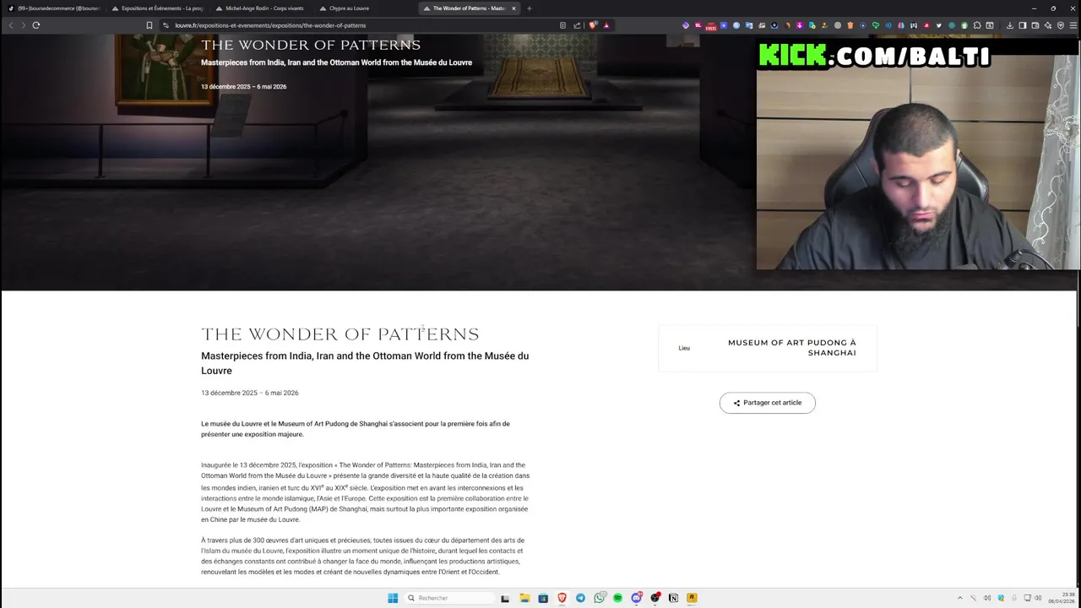
Task: Click the Lieu label
Action: [684, 348]
